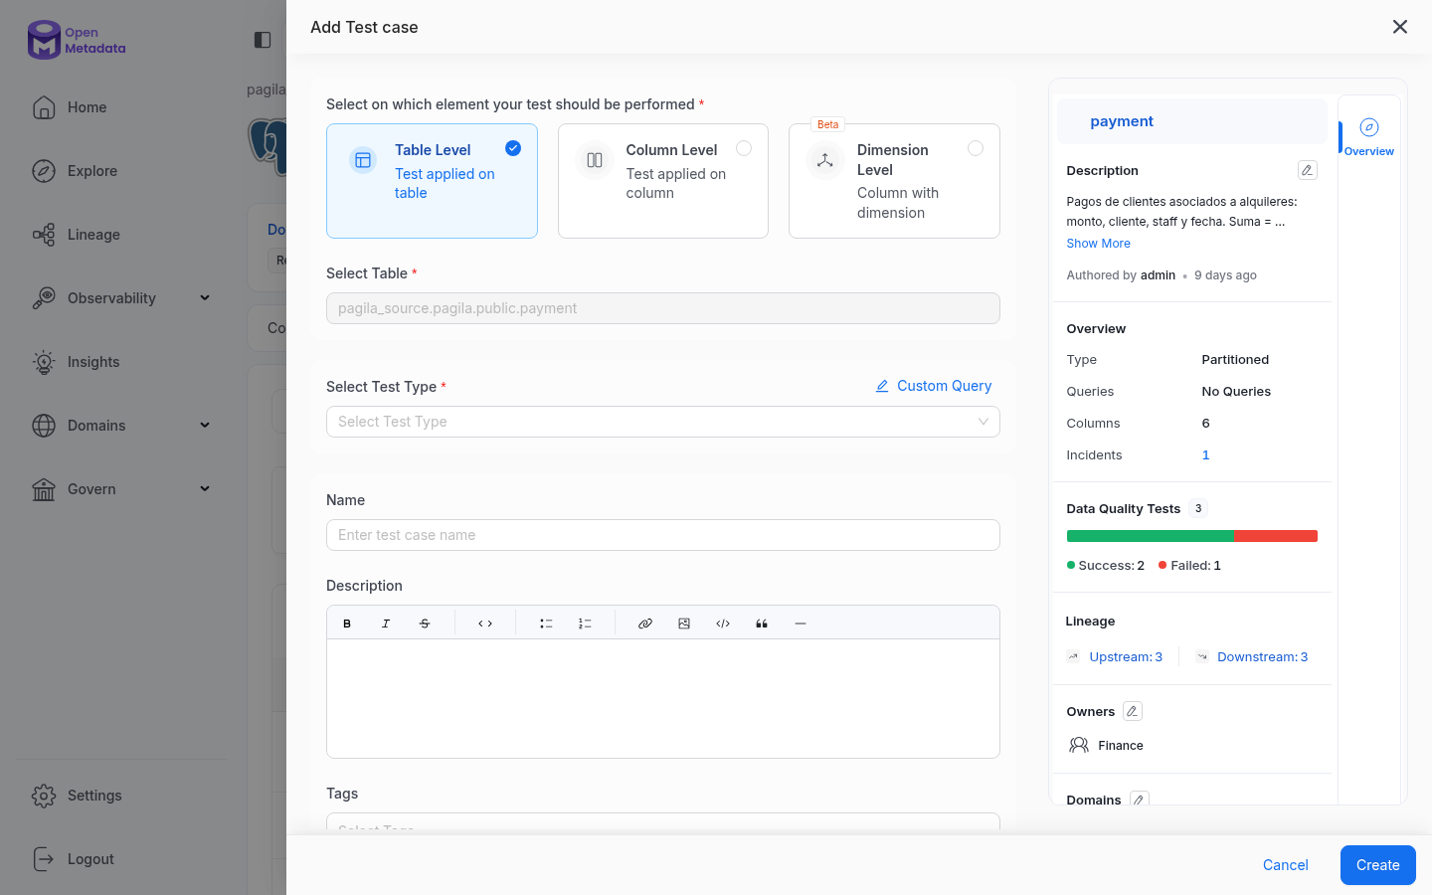Click the test case Name field

pyautogui.click(x=663, y=535)
